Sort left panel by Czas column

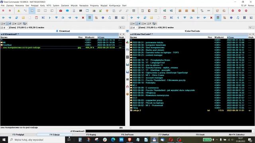tap(108, 37)
